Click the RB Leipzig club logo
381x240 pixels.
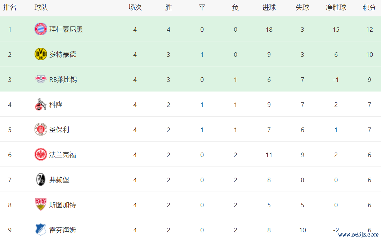(x=40, y=79)
